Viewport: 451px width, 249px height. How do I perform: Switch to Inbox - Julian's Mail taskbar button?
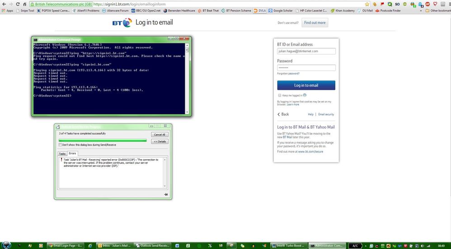click(x=114, y=245)
